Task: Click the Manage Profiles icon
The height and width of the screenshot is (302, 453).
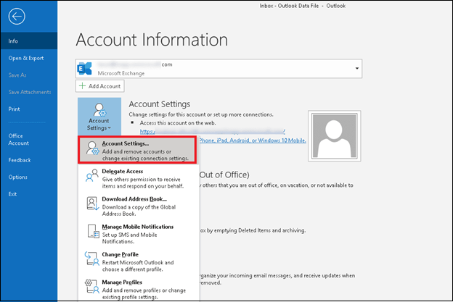Action: pyautogui.click(x=92, y=286)
